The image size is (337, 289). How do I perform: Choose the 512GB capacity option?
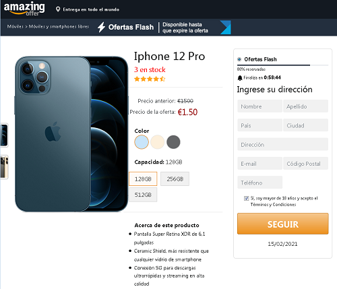(x=143, y=195)
